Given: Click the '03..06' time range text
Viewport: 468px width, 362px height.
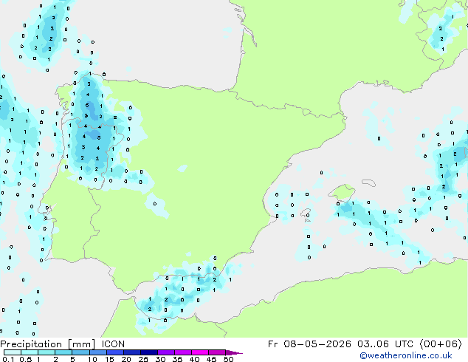Looking at the screenshot, I should click(373, 344).
